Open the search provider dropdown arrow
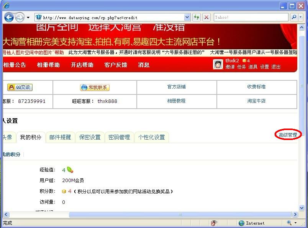308x228 pixels. [x=301, y=17]
